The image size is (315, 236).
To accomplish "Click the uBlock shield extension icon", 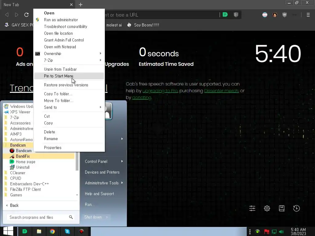I will coord(285,15).
